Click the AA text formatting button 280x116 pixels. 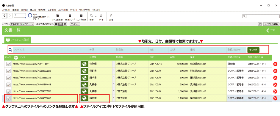260,24
